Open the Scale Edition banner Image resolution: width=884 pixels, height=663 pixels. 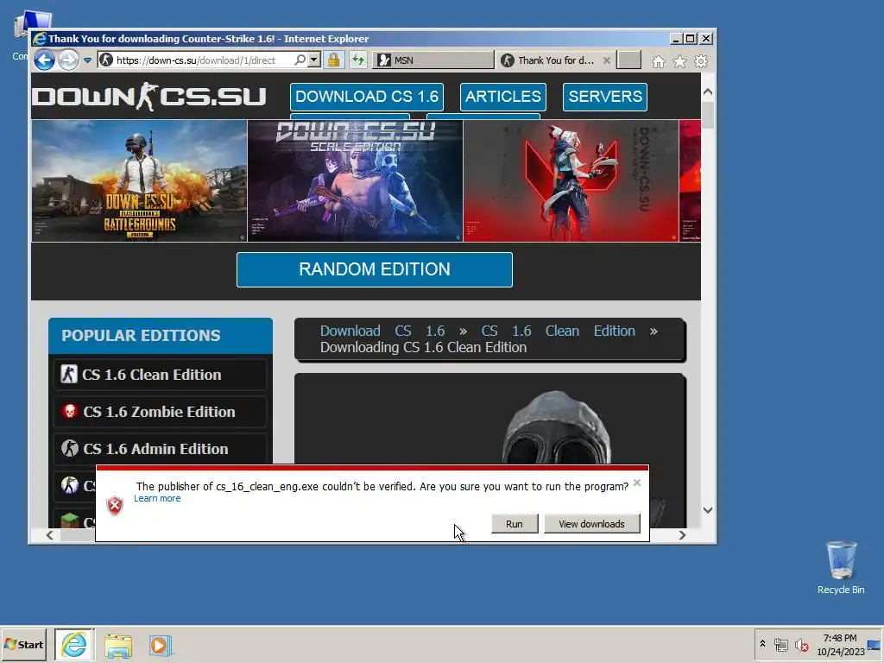(355, 181)
